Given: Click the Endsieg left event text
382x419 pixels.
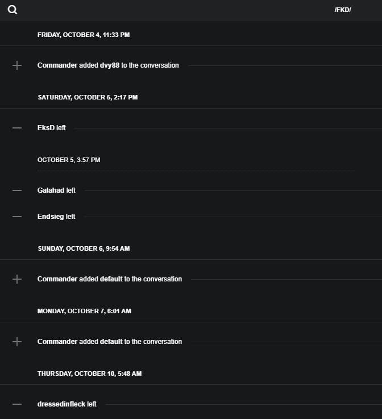Looking at the screenshot, I should tap(56, 217).
